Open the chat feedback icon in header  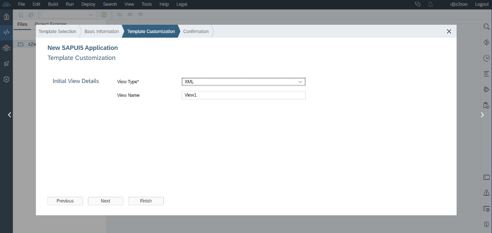(x=418, y=4)
